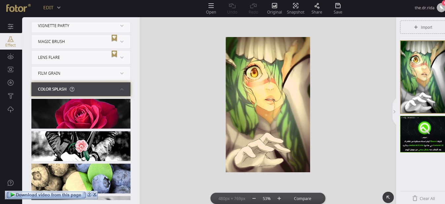Open the Cloud upload sidebar icon
Screen dimensions: 445x204
(x=11, y=109)
